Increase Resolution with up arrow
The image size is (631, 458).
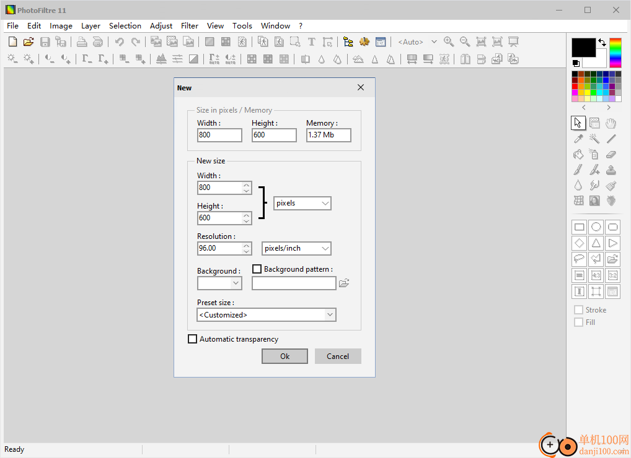[x=246, y=246]
